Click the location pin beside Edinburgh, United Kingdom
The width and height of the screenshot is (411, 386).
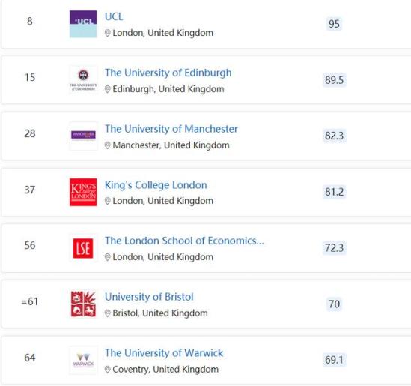point(108,89)
